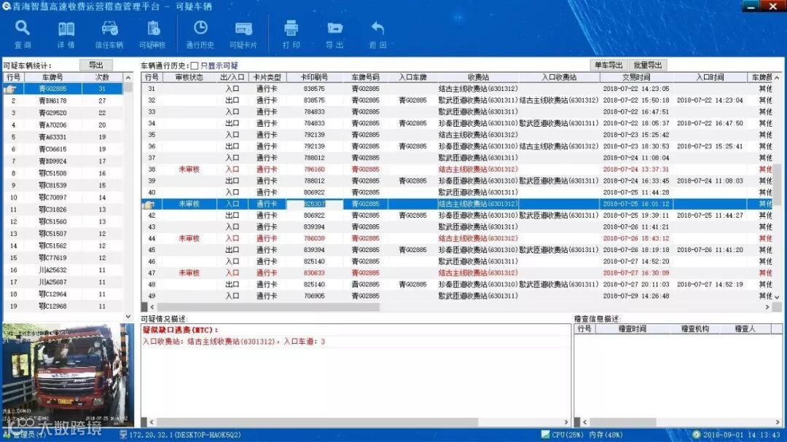
Task: Close the platform window
Action: (773, 7)
